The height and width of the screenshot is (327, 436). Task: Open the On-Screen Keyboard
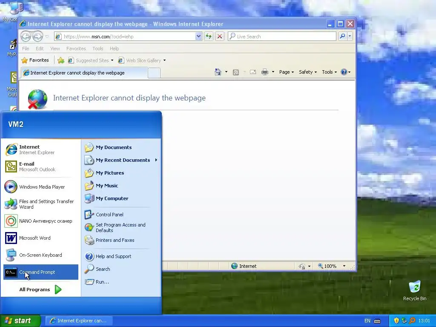[x=41, y=255]
